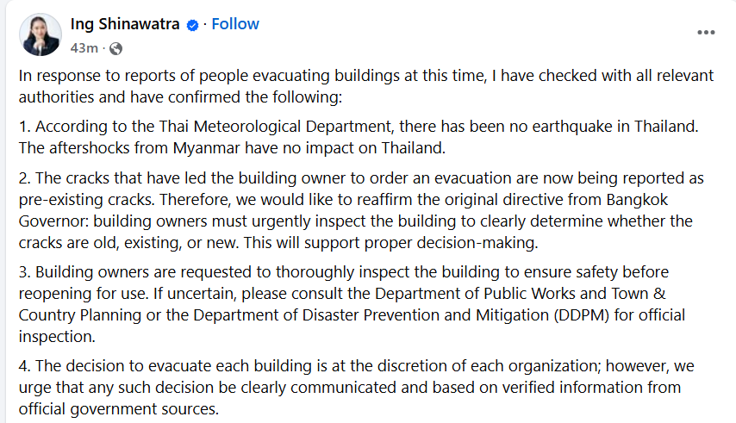Click the '(DDPM)' abbreviation in point 3
This screenshot has height=423, width=736.
582,315
